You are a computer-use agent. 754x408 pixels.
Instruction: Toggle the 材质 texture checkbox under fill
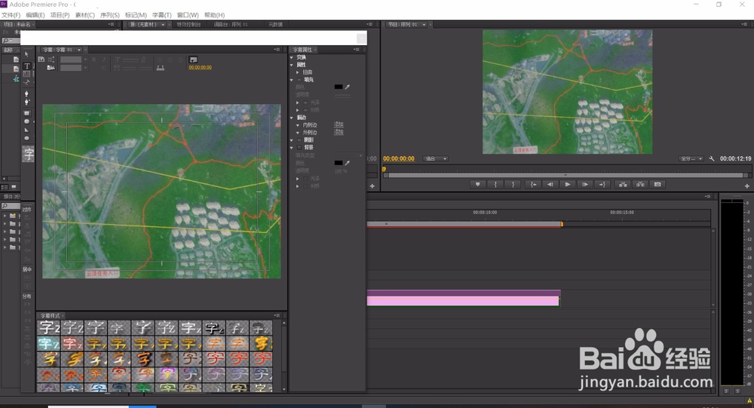[x=305, y=110]
